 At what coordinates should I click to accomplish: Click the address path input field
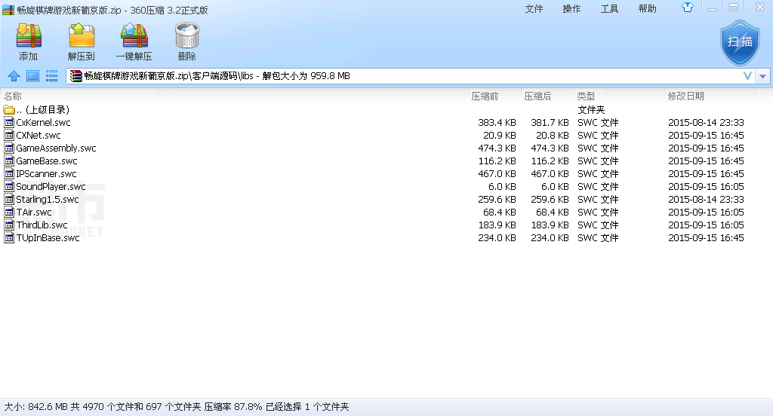point(410,76)
